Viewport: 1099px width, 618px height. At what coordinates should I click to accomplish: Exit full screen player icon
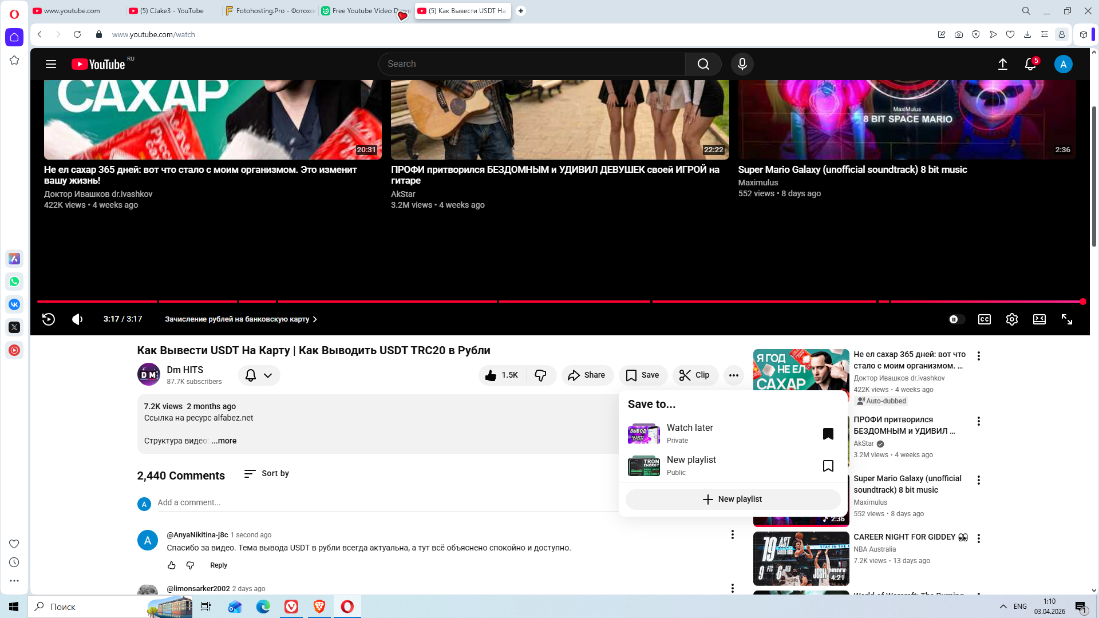point(1066,319)
